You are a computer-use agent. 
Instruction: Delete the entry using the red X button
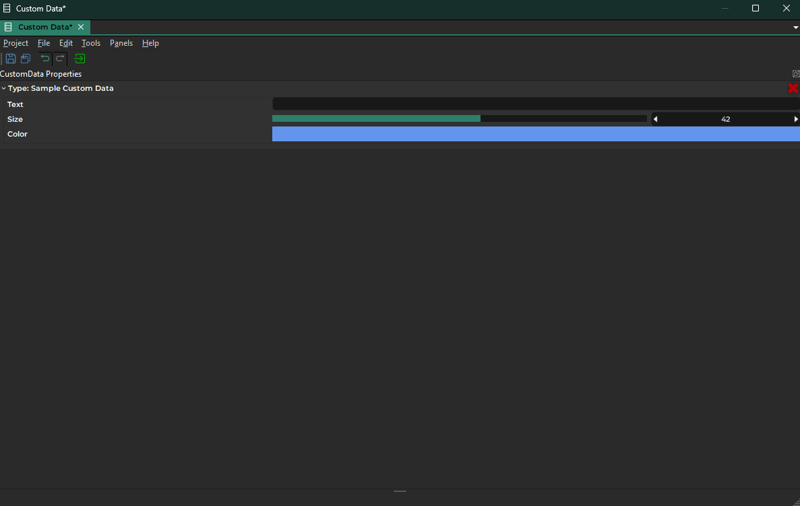[x=793, y=88]
